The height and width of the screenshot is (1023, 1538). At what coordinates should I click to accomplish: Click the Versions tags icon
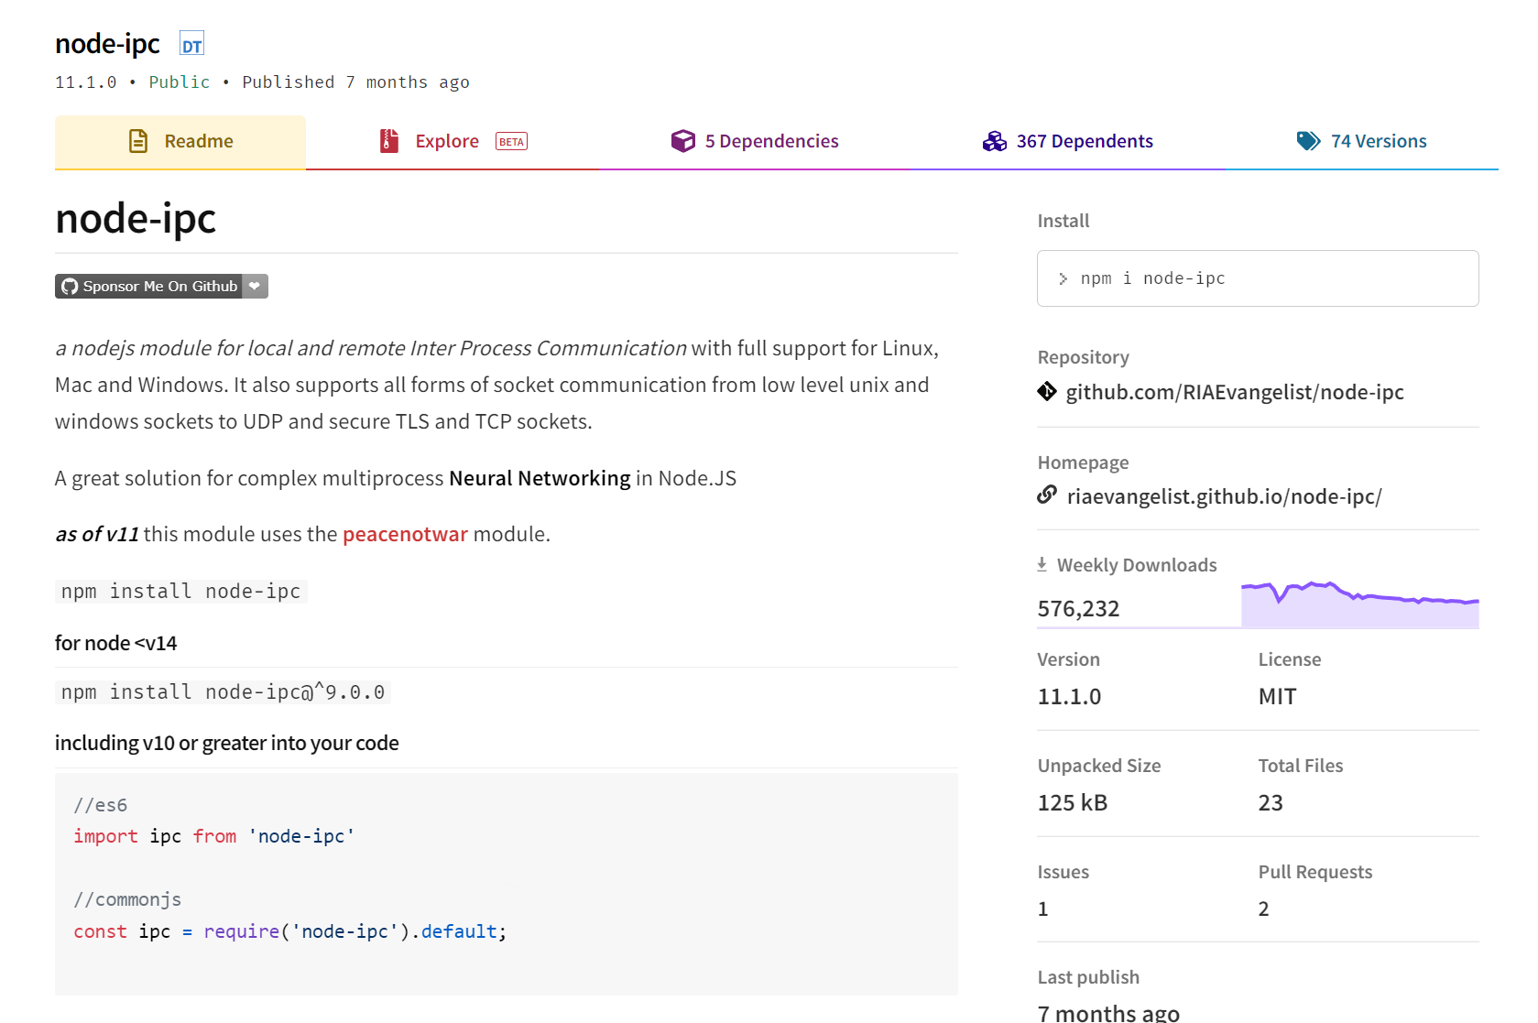[1308, 141]
